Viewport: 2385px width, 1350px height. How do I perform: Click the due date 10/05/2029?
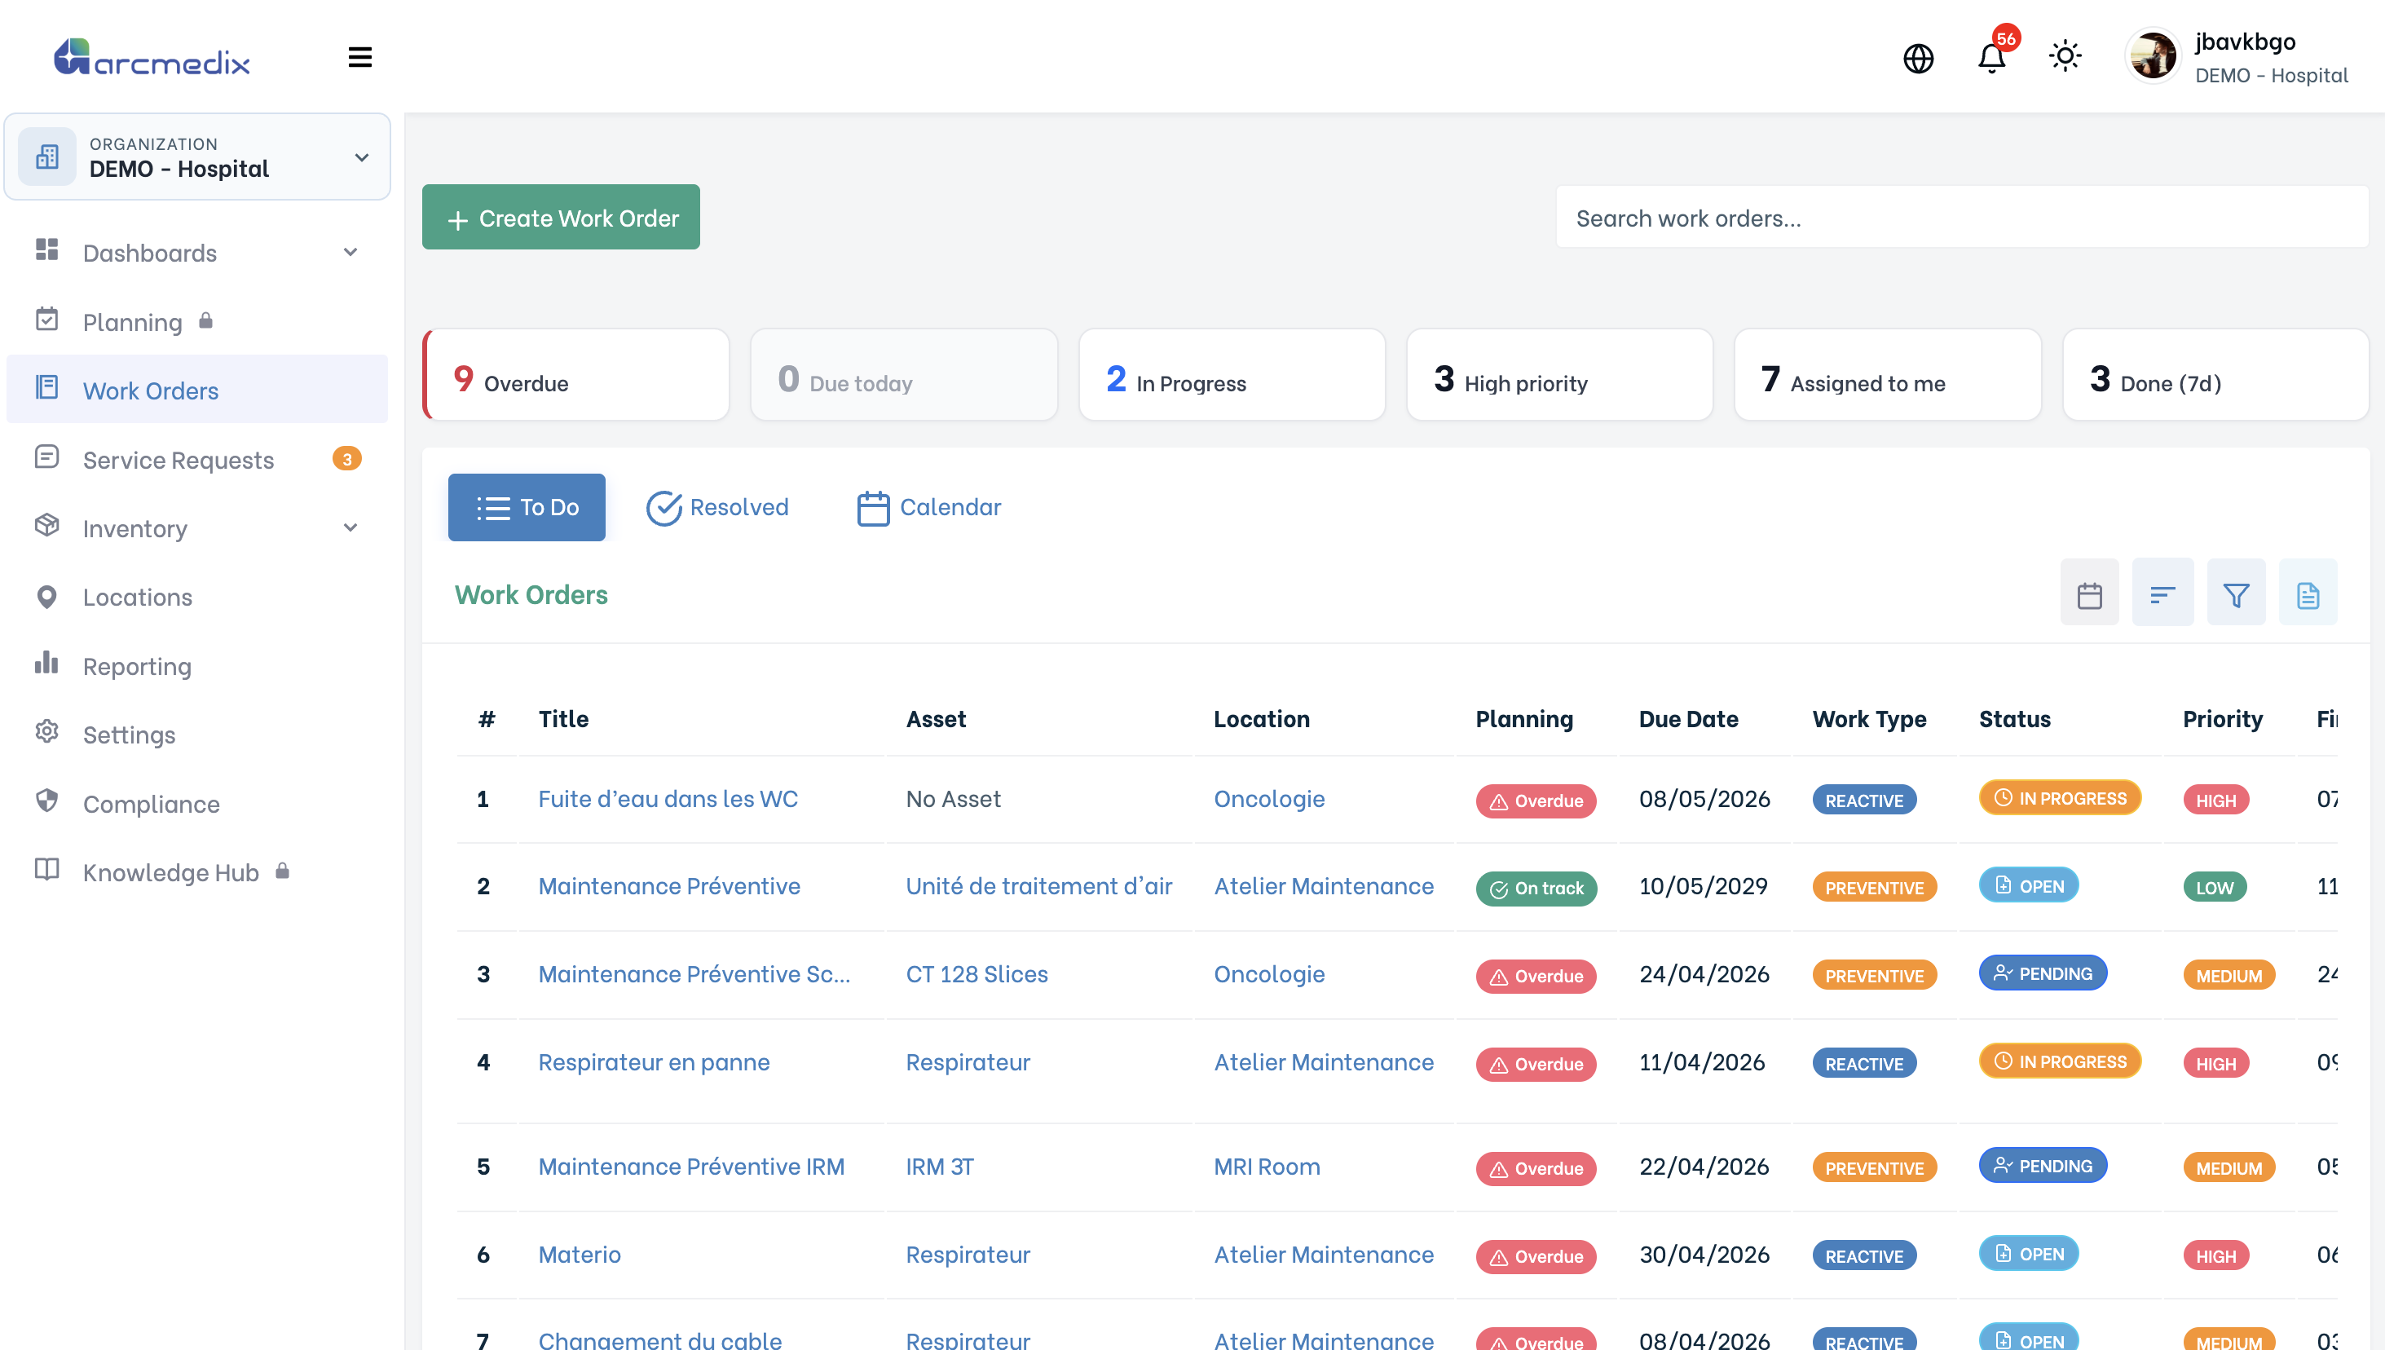click(1703, 885)
